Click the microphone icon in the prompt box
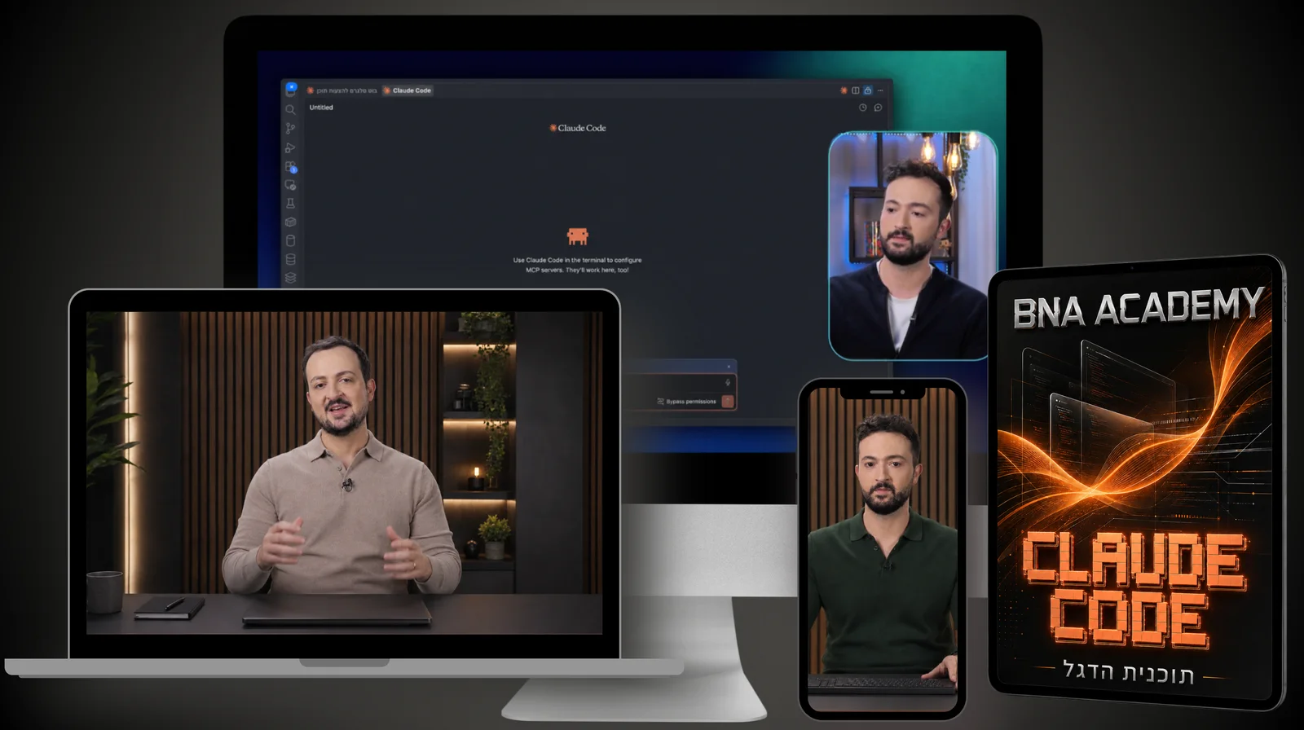This screenshot has width=1304, height=730. [x=728, y=382]
